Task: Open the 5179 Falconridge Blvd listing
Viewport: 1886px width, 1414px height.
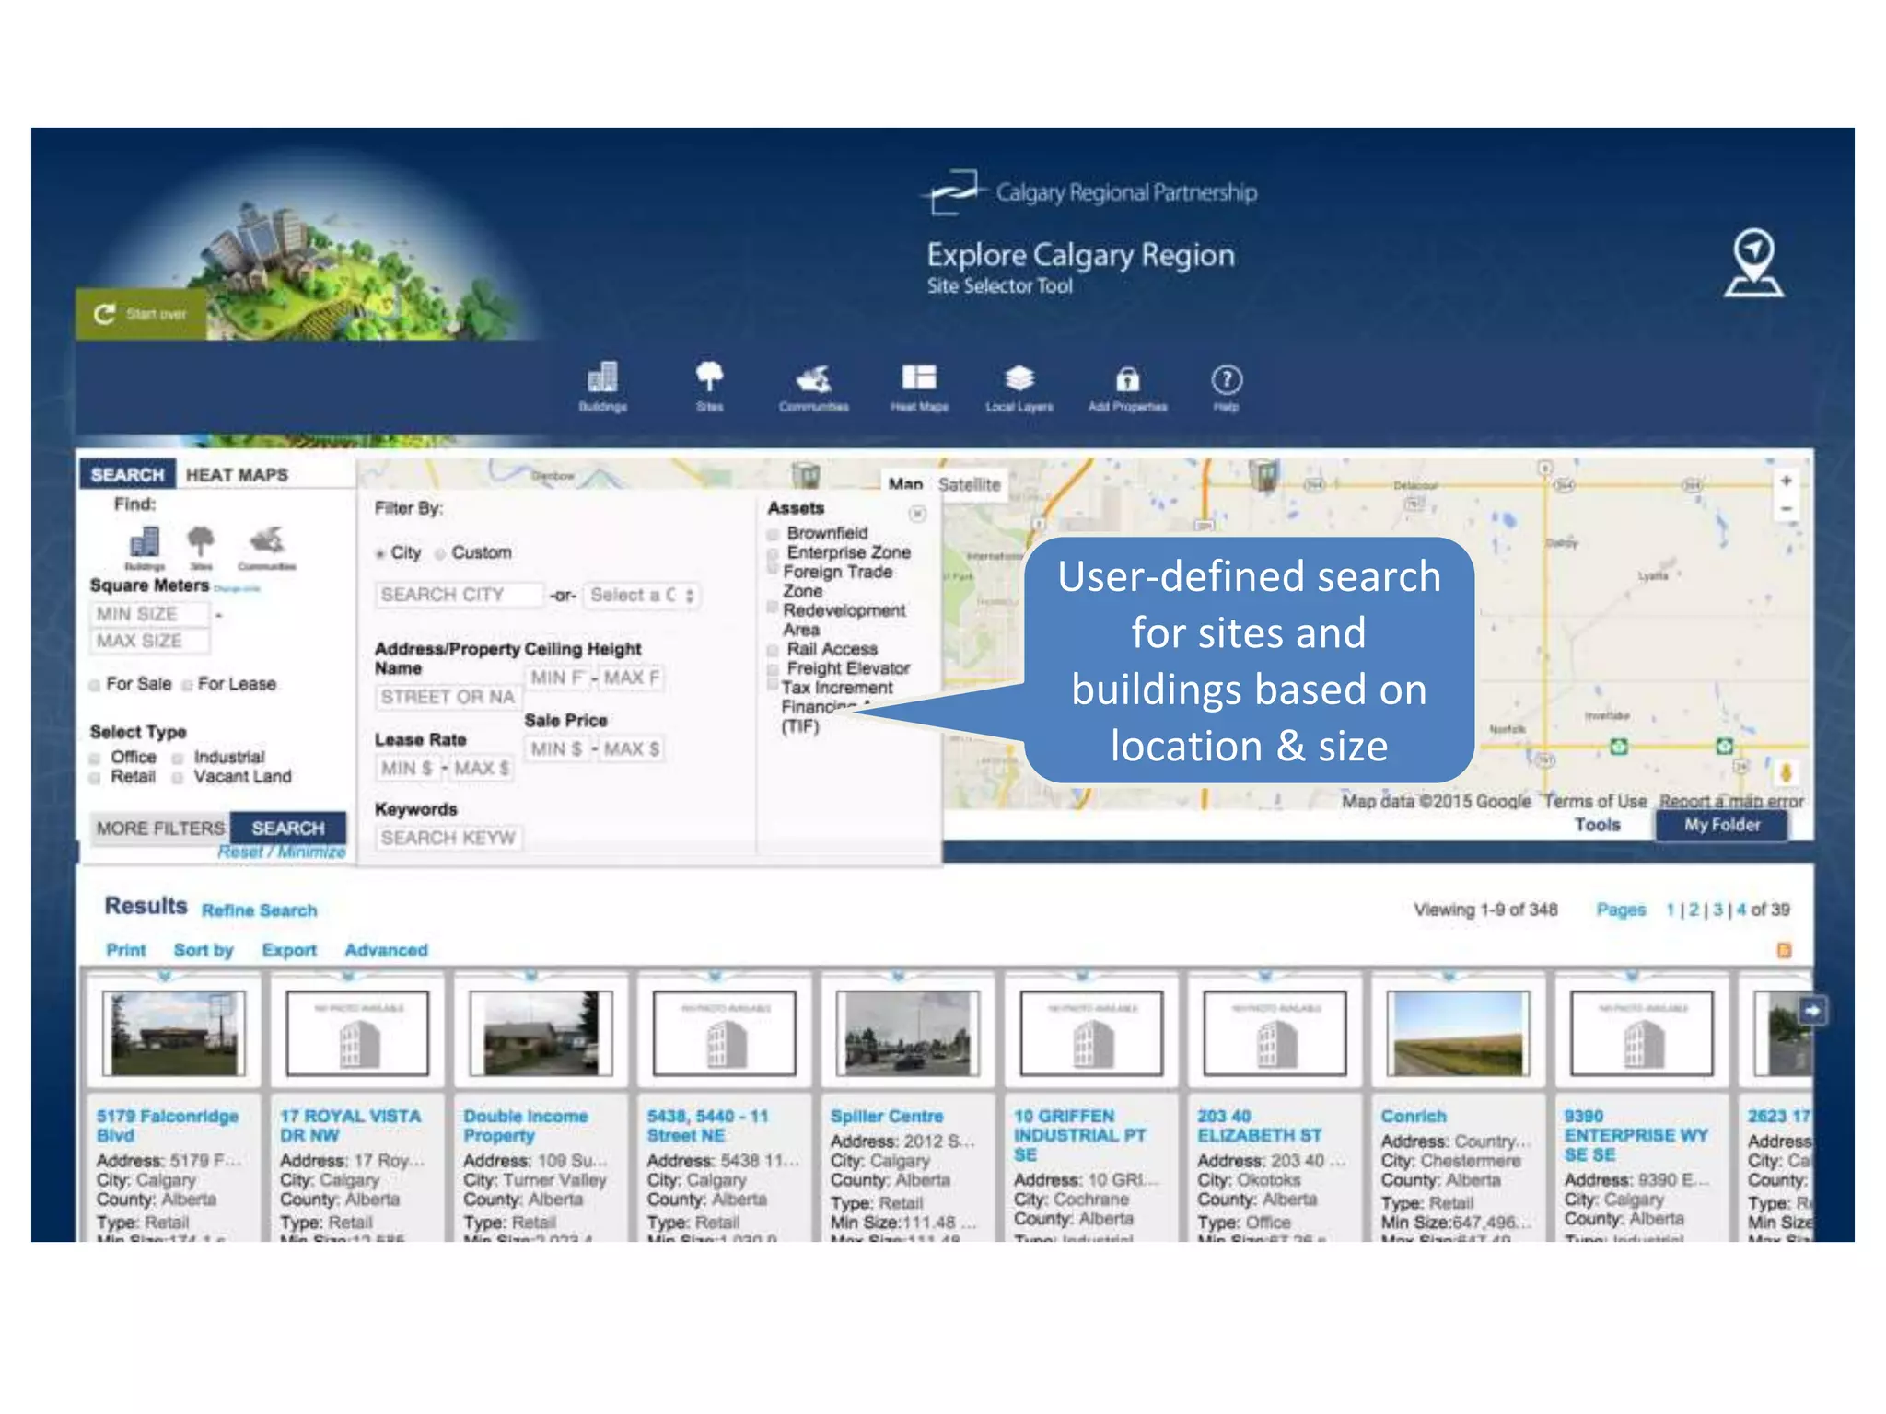Action: click(168, 1125)
